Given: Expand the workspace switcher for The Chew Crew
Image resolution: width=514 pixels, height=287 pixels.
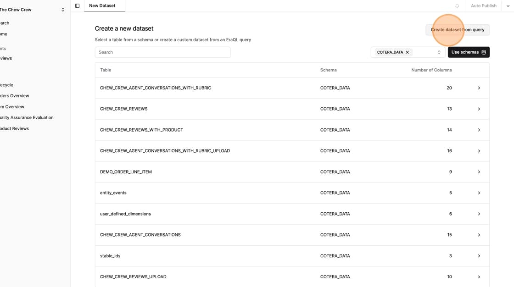Looking at the screenshot, I should tap(63, 10).
